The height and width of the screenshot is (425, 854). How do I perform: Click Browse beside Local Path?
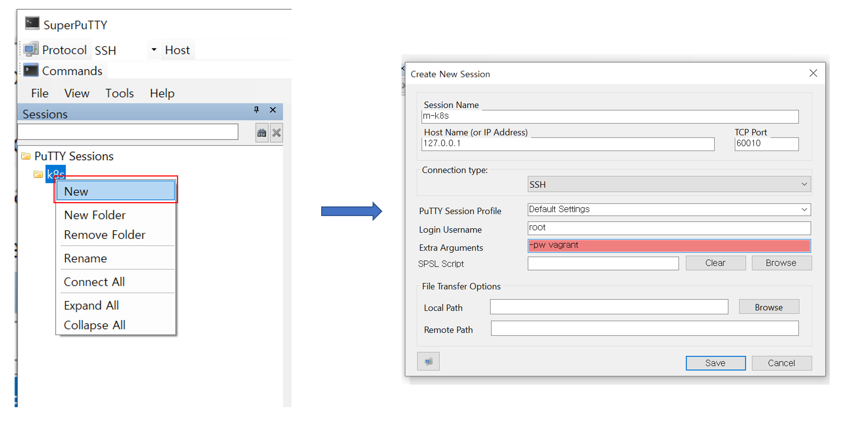coord(768,307)
